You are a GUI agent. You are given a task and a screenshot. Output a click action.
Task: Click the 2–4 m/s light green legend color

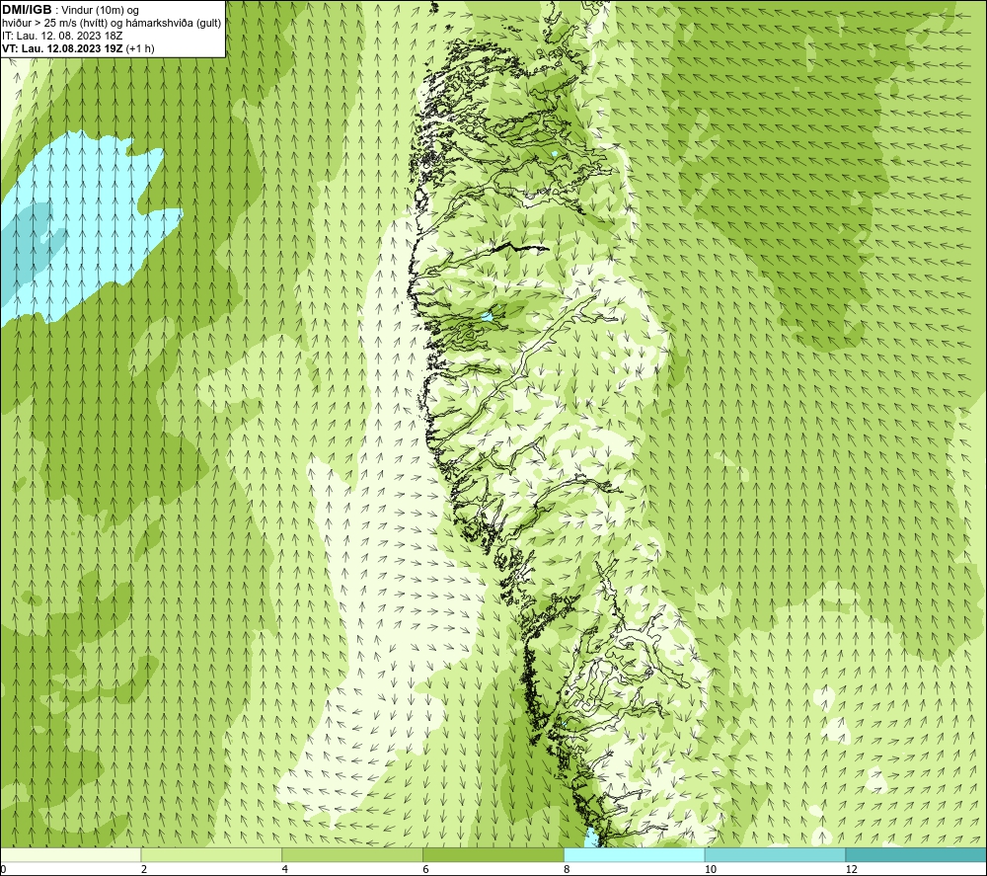pos(211,854)
